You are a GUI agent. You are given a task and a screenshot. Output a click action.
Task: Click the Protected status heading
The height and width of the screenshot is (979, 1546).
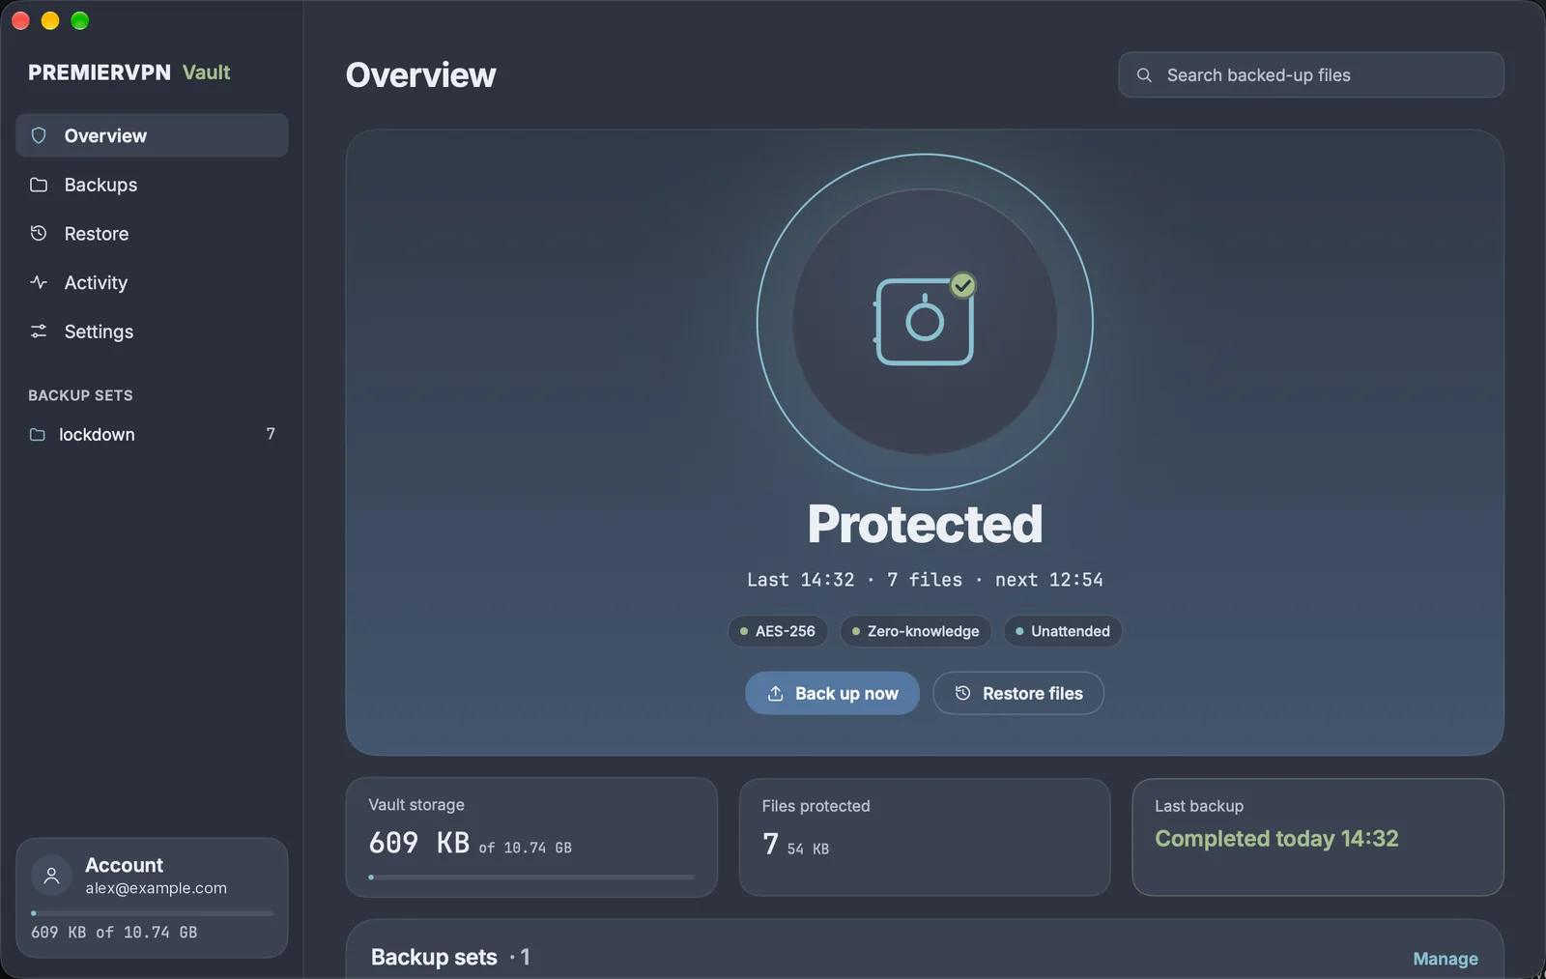pyautogui.click(x=925, y=524)
